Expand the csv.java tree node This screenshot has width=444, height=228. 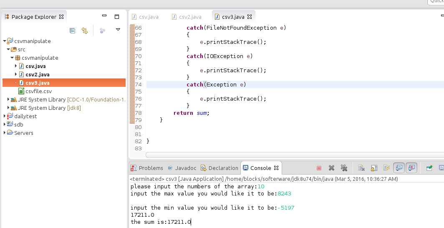tap(16, 66)
